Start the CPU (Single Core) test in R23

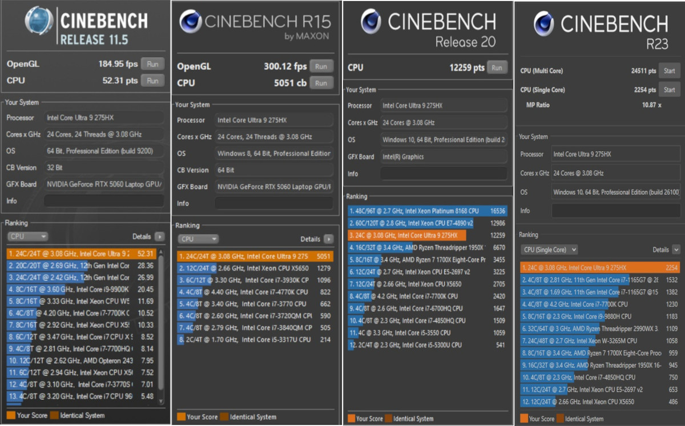click(x=670, y=90)
